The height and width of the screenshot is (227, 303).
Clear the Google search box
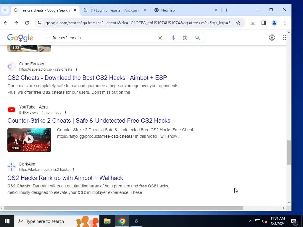coord(160,38)
